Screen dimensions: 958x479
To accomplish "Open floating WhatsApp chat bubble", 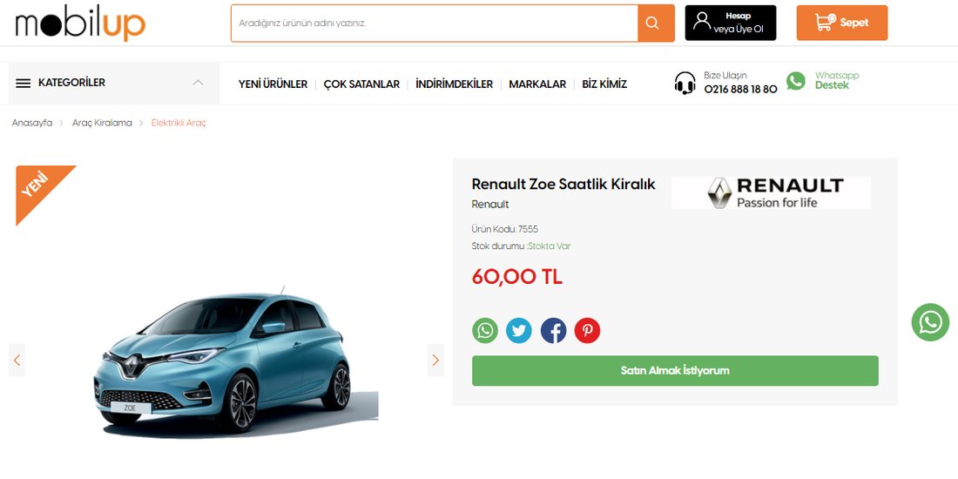I will point(930,322).
